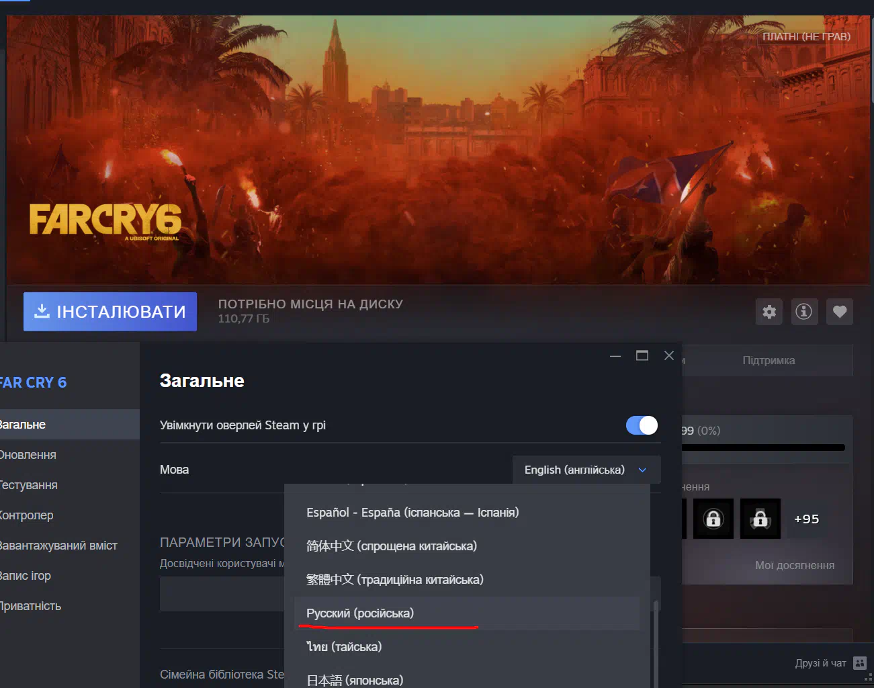The height and width of the screenshot is (688, 874).
Task: Click locked achievement icon left of +95
Action: [x=760, y=519]
